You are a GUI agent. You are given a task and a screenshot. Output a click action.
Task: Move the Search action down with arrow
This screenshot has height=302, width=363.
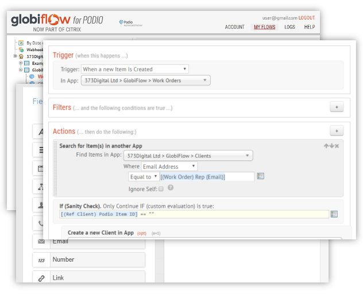[x=332, y=146]
